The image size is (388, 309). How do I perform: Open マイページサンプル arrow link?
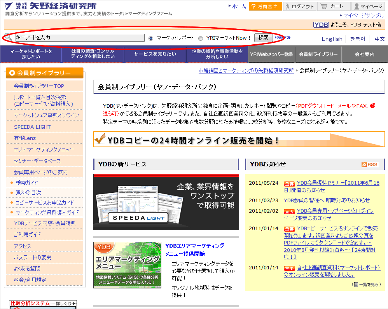point(364,15)
